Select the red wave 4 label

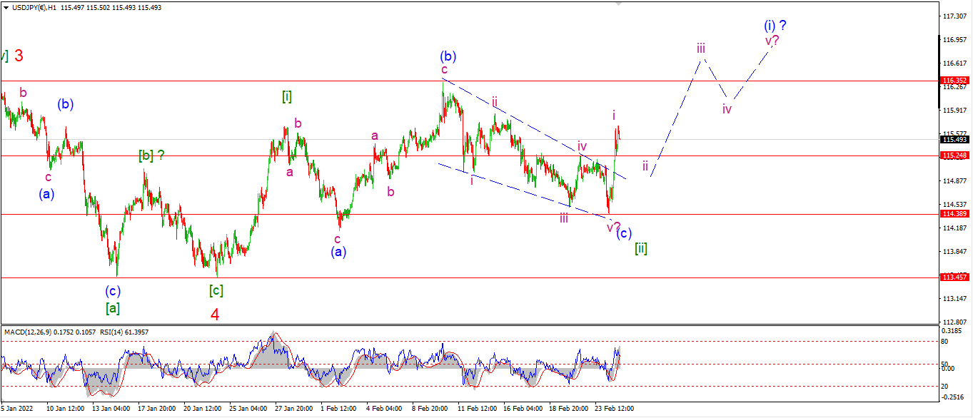click(215, 315)
